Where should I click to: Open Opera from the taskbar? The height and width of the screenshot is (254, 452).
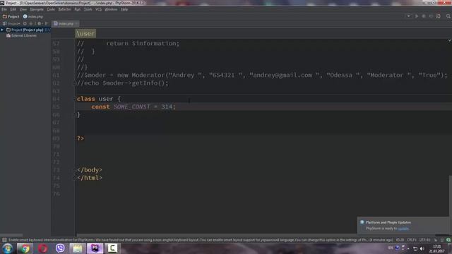(42, 248)
